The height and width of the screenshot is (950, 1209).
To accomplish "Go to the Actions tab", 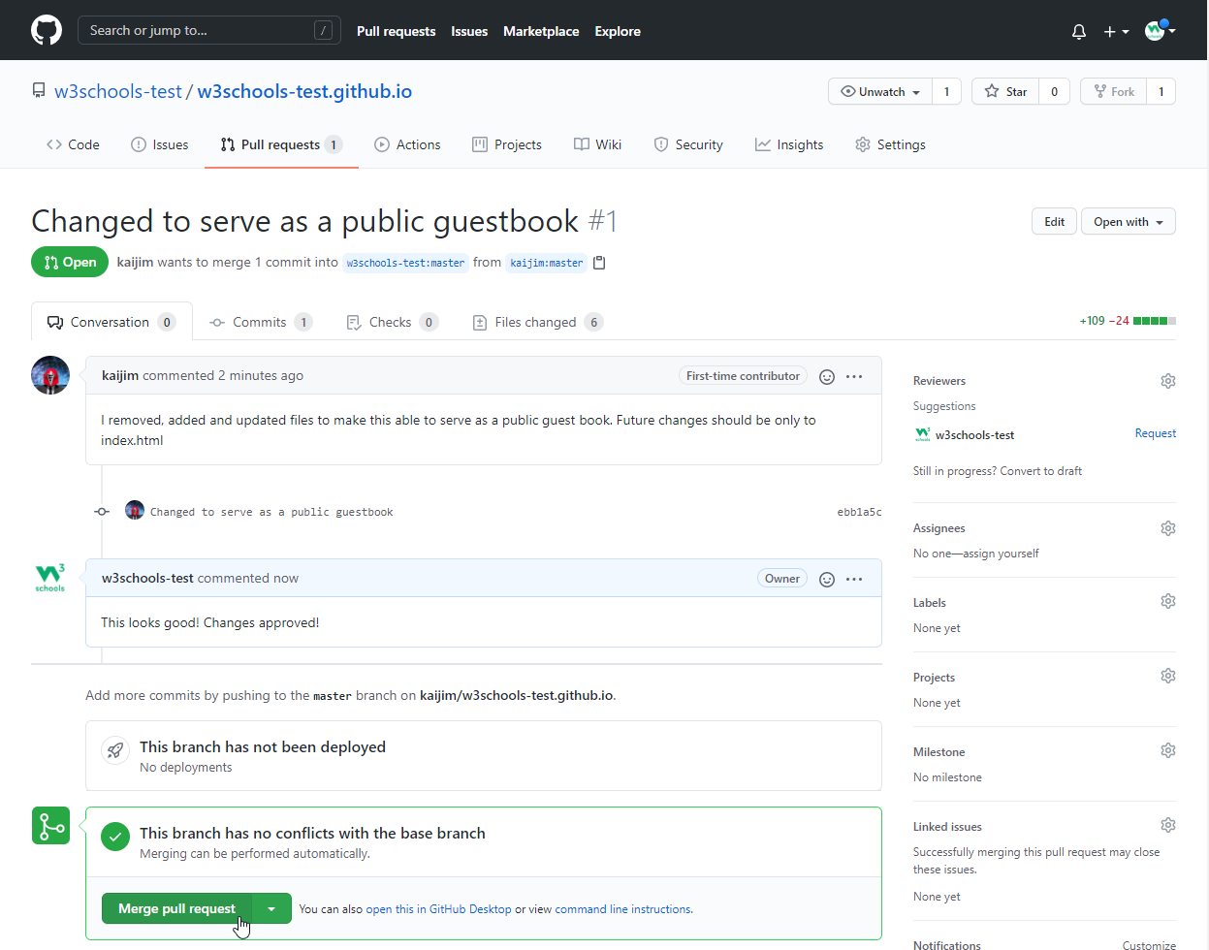I will pyautogui.click(x=407, y=144).
